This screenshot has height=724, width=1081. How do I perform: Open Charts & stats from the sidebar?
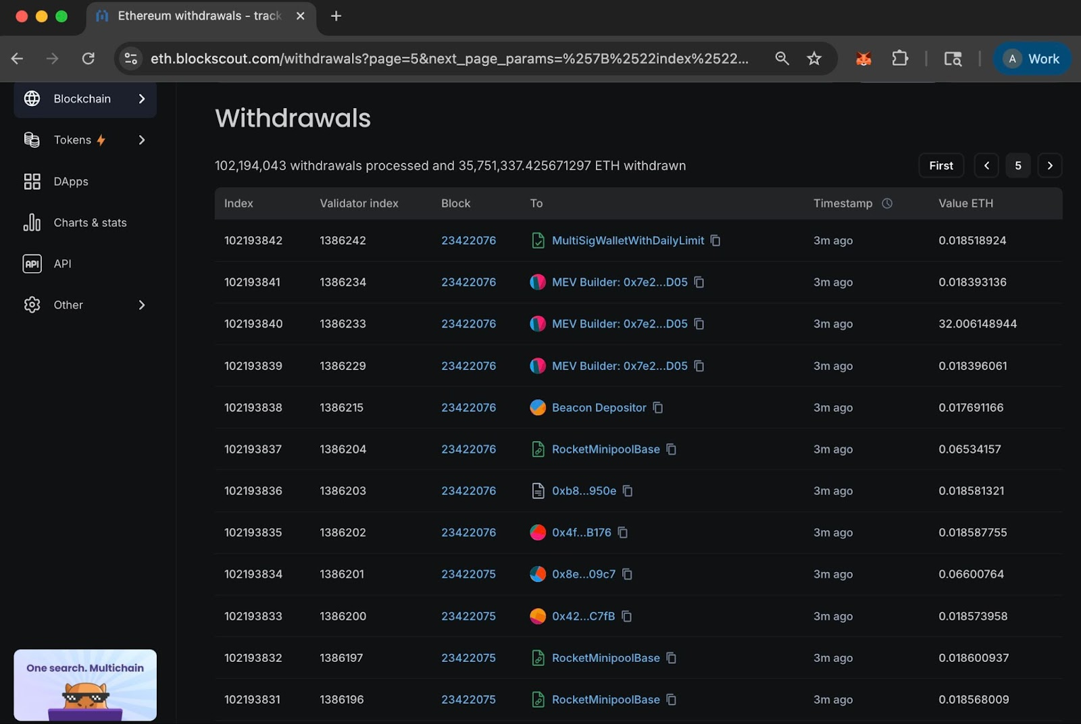click(x=32, y=222)
